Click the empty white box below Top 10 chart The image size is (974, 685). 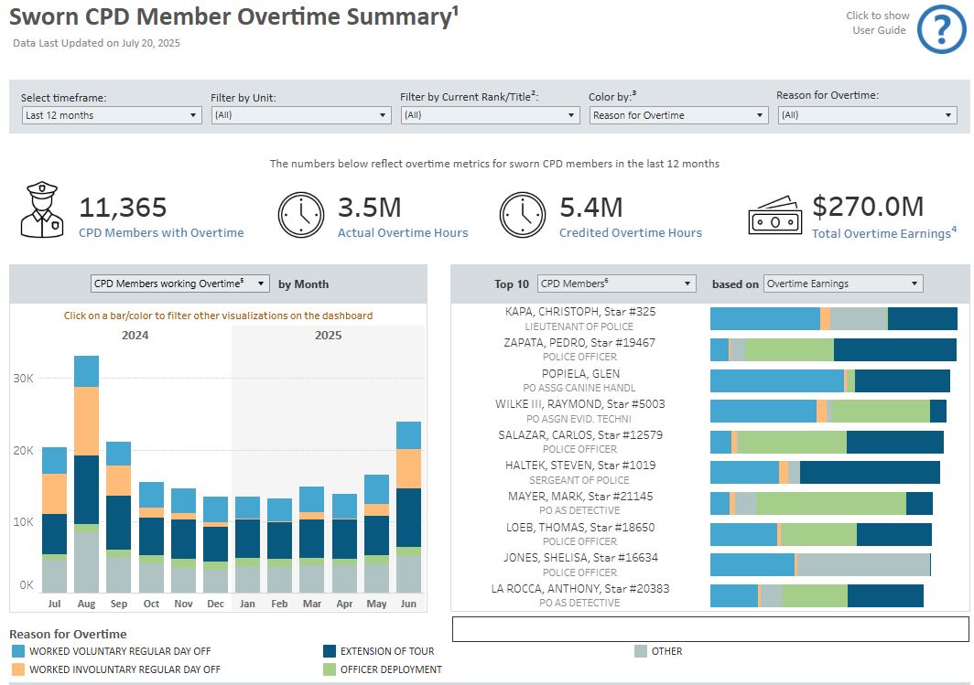710,628
